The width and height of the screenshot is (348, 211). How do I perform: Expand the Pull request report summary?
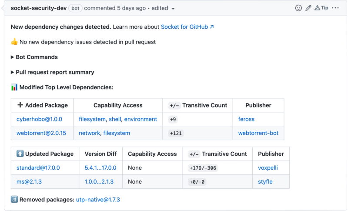click(53, 72)
